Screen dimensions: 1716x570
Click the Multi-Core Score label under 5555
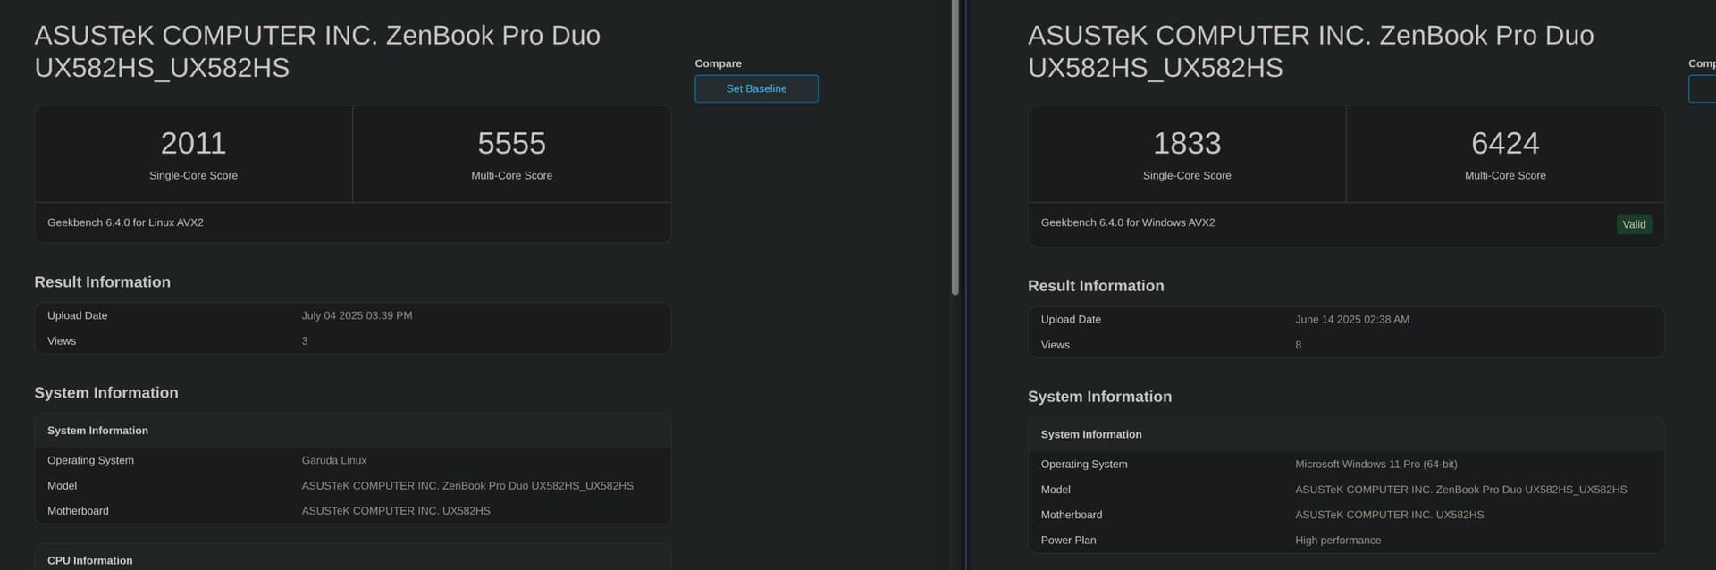tap(511, 175)
